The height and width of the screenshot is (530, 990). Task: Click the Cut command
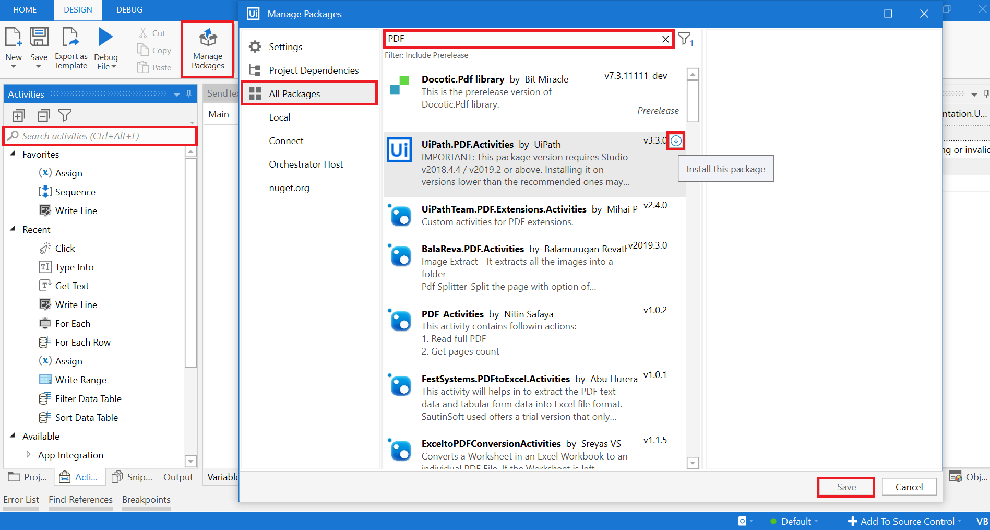click(152, 33)
